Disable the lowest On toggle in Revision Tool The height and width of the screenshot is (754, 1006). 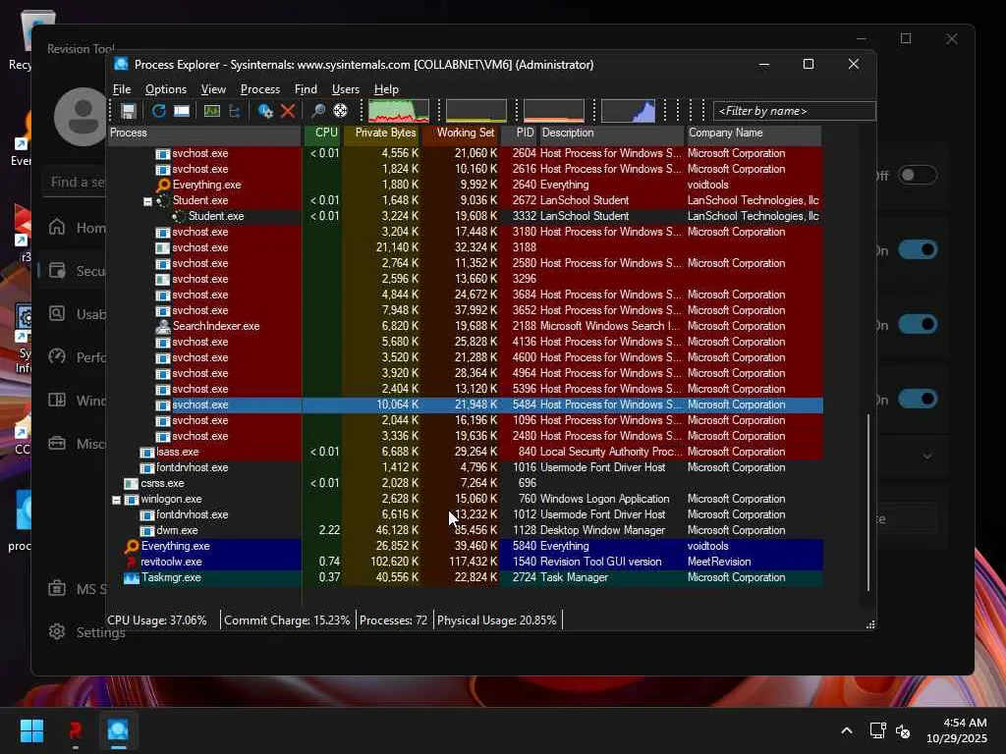pyautogui.click(x=918, y=399)
